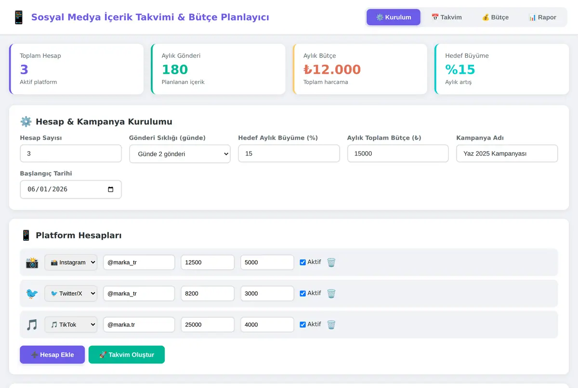This screenshot has height=388, width=578.
Task: Change the Twitter/X platform selector
Action: pos(71,293)
